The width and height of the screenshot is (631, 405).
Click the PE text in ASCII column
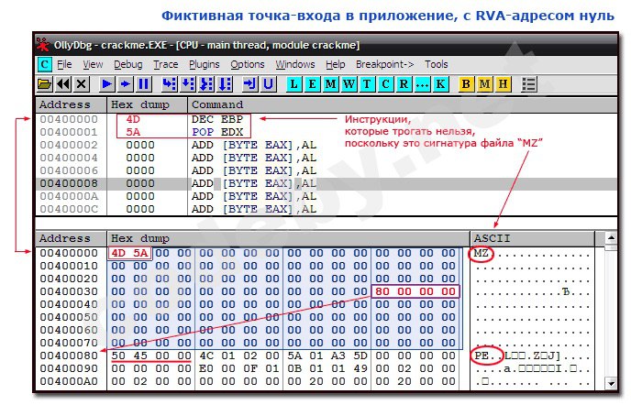[x=482, y=356]
